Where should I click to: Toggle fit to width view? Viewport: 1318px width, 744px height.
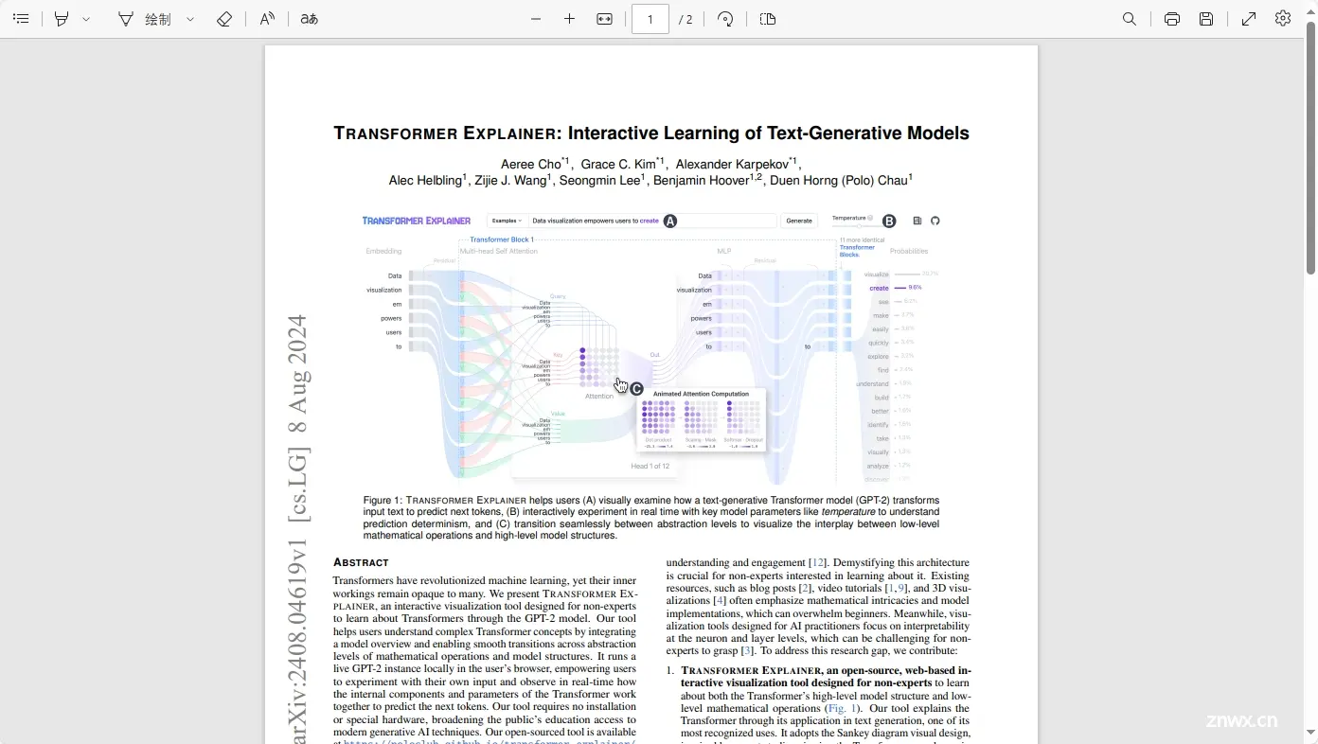pyautogui.click(x=604, y=19)
